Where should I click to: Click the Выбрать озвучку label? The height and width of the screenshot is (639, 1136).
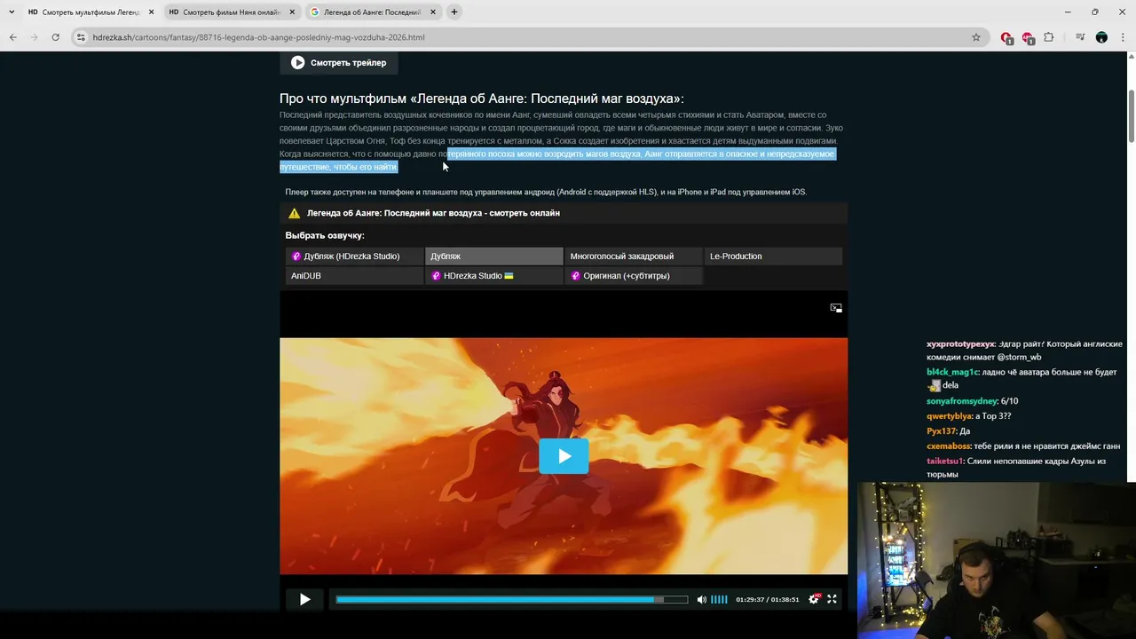325,236
